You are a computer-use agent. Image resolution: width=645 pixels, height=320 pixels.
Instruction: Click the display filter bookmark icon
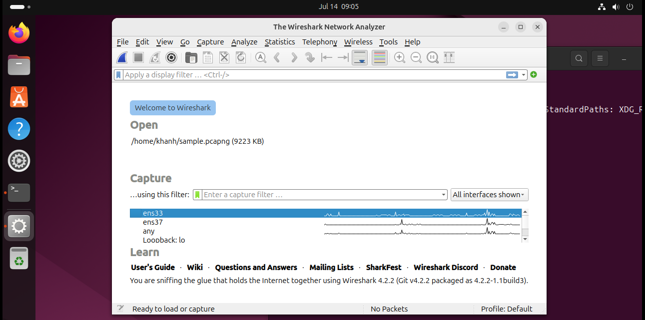(118, 75)
